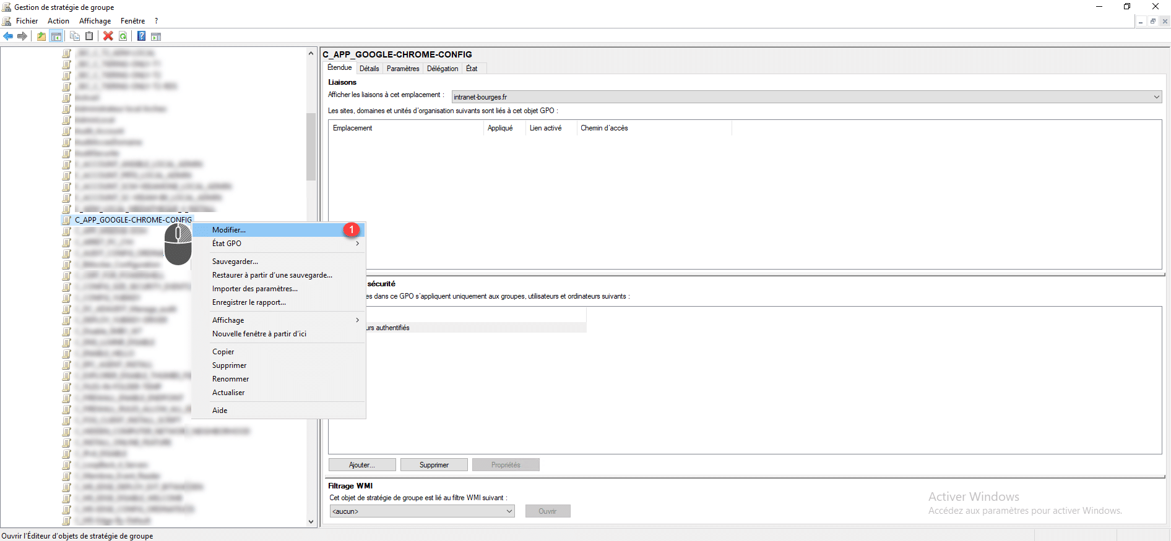Click the Paste clipboard icon in toolbar

coord(89,36)
